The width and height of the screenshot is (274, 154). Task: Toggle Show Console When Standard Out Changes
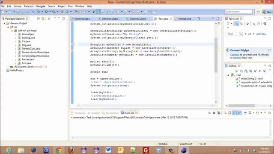tap(234, 113)
